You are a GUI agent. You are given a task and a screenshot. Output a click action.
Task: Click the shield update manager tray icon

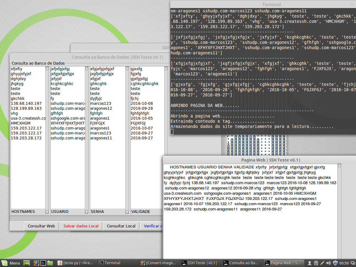click(335, 263)
